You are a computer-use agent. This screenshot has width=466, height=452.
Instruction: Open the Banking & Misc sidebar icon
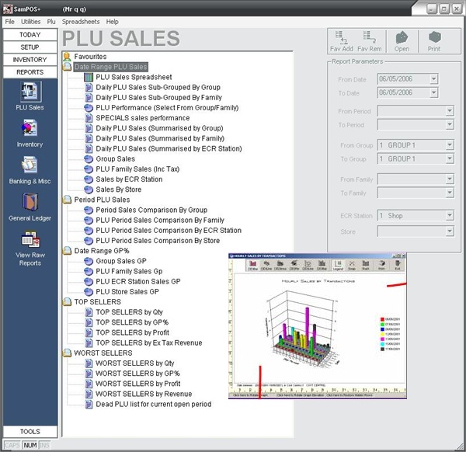coord(30,165)
